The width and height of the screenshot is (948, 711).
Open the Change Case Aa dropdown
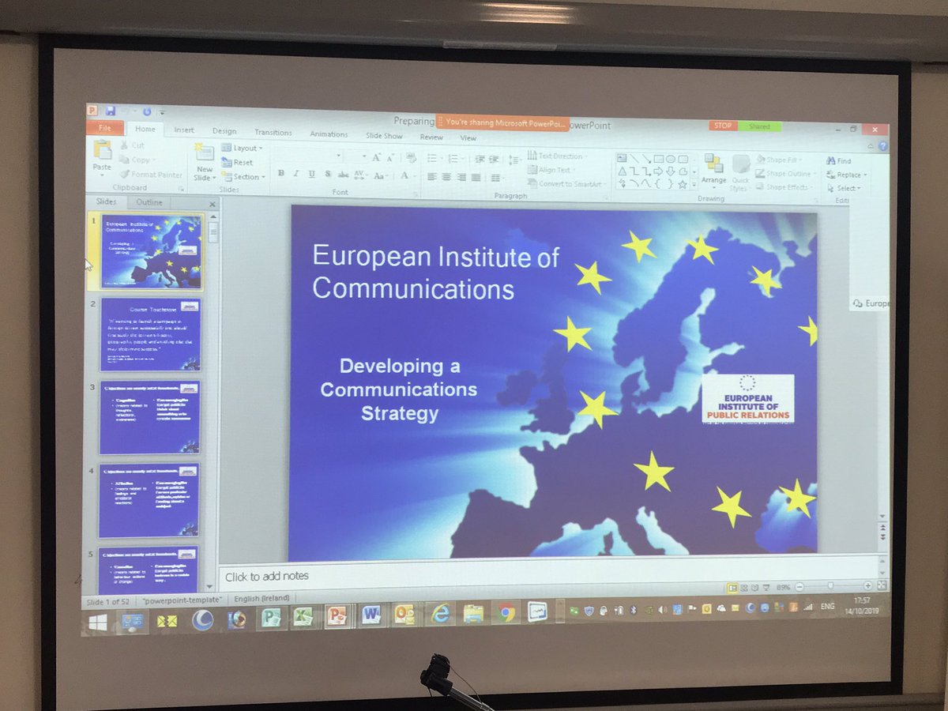click(x=381, y=176)
